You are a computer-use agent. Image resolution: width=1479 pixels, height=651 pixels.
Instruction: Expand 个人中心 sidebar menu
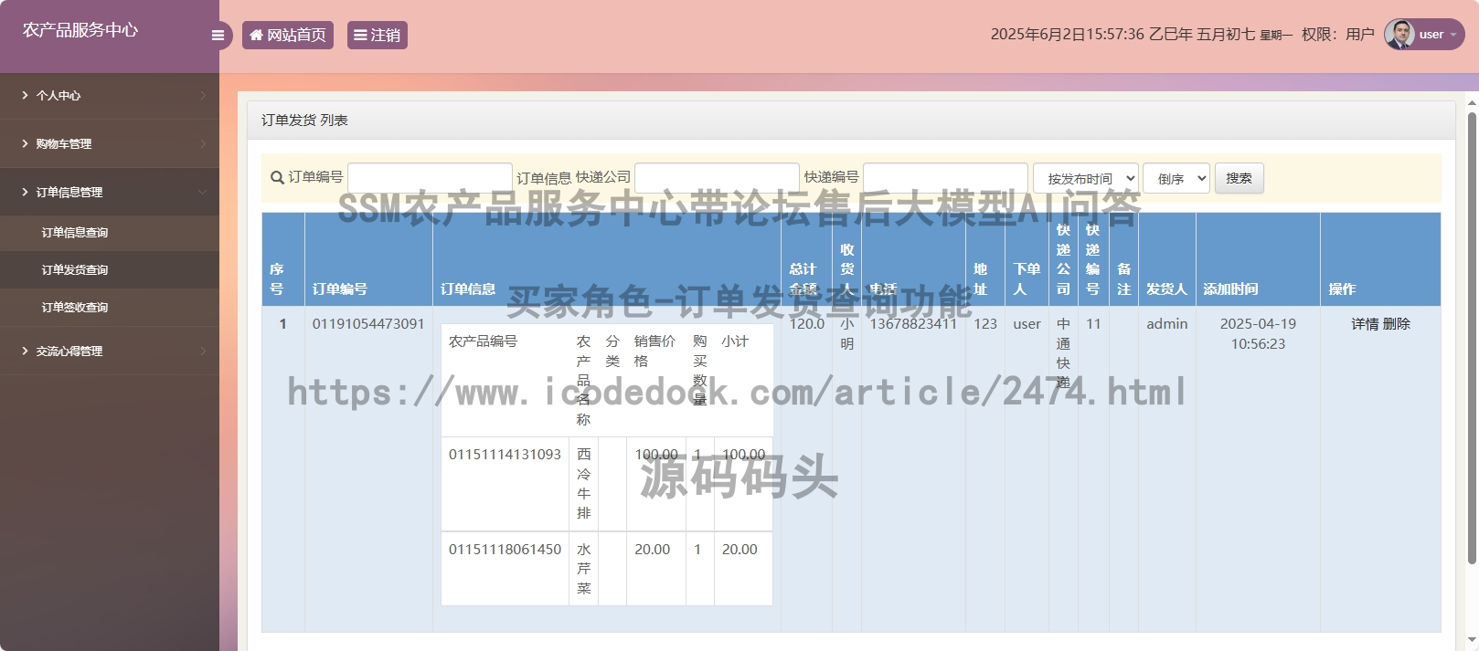[x=110, y=95]
